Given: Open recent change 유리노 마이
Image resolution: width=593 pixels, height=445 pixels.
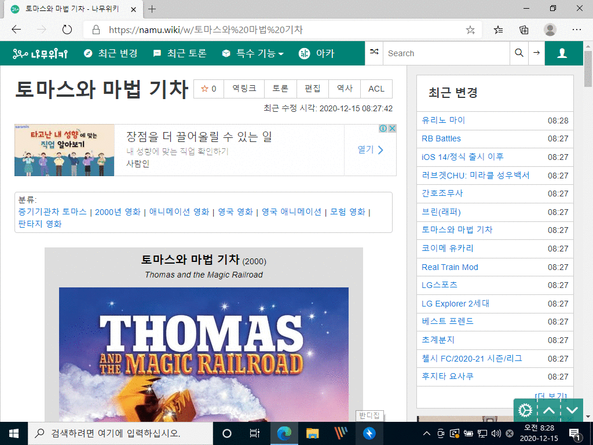Looking at the screenshot, I should coord(443,121).
